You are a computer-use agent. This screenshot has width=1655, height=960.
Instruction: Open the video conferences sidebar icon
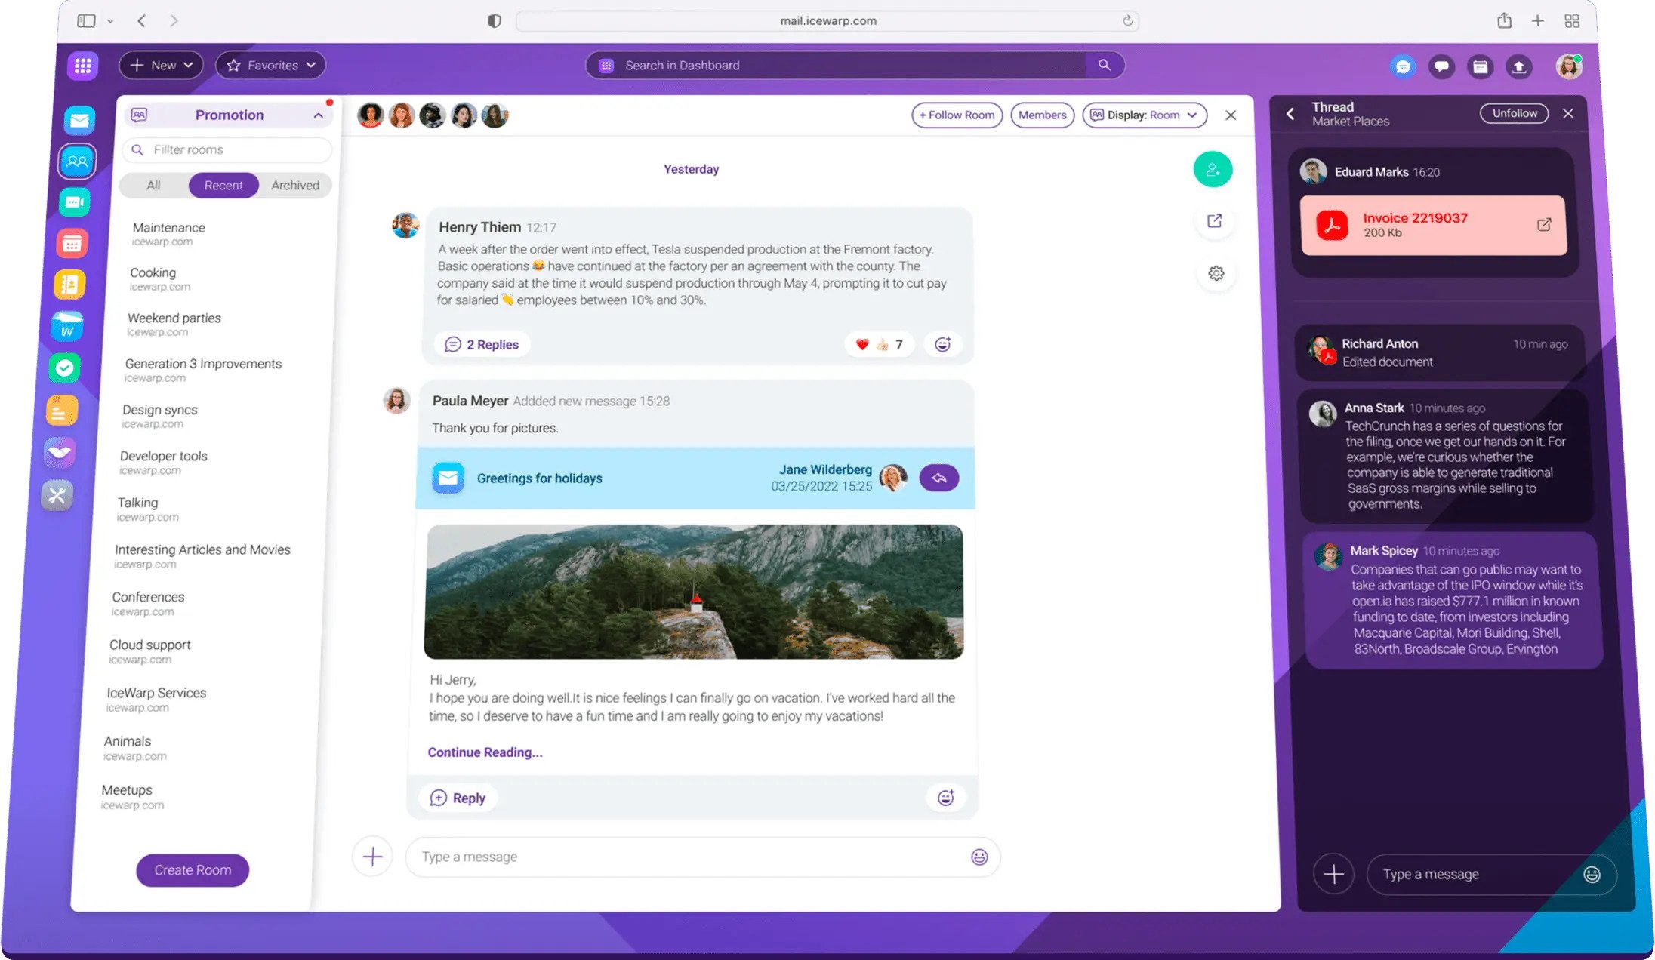pos(75,202)
